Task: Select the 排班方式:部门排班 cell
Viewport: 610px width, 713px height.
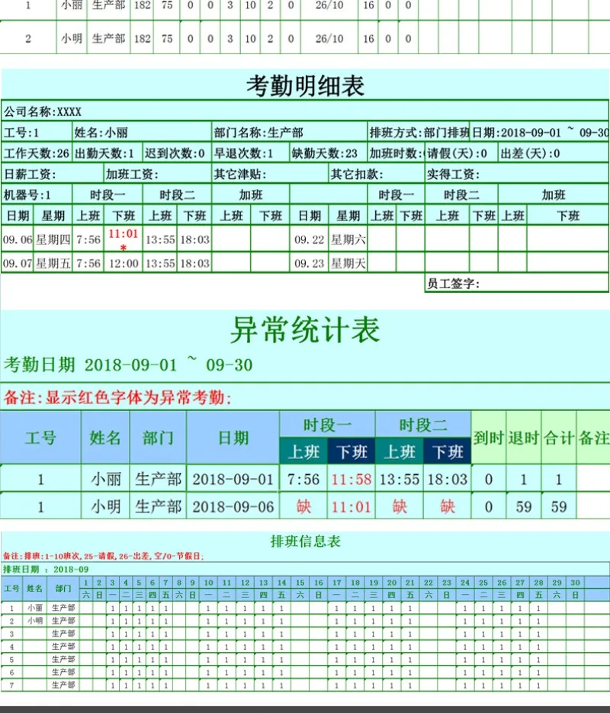Action: pyautogui.click(x=419, y=133)
